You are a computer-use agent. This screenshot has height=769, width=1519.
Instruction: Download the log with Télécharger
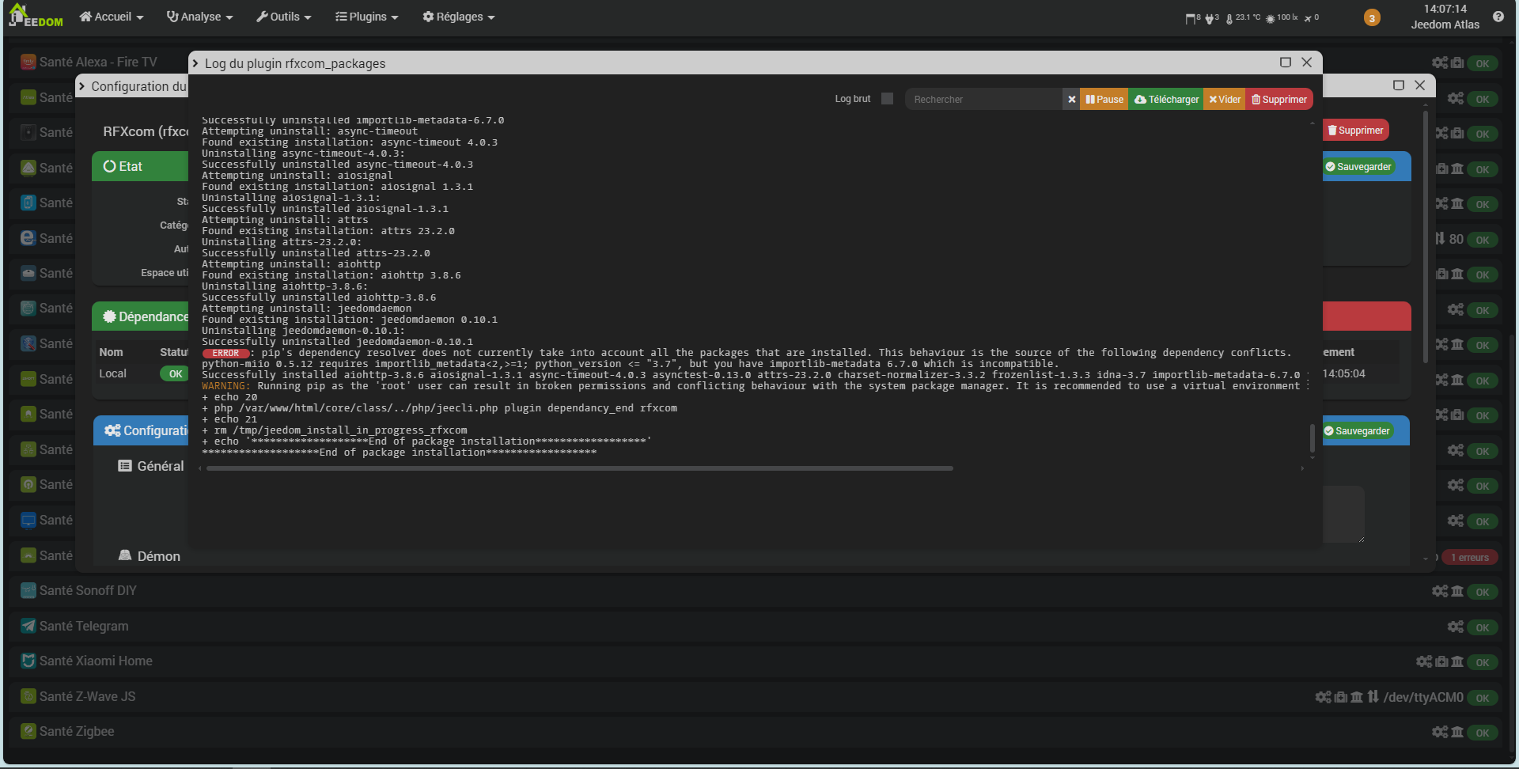1166,99
